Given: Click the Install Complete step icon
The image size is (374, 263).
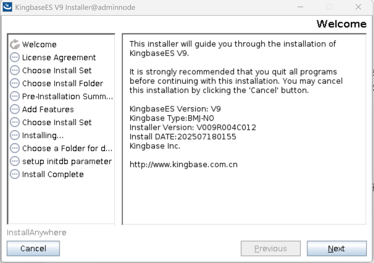Looking at the screenshot, I should click(15, 174).
